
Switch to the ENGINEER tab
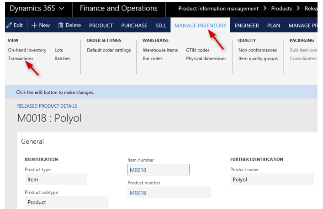(x=247, y=26)
